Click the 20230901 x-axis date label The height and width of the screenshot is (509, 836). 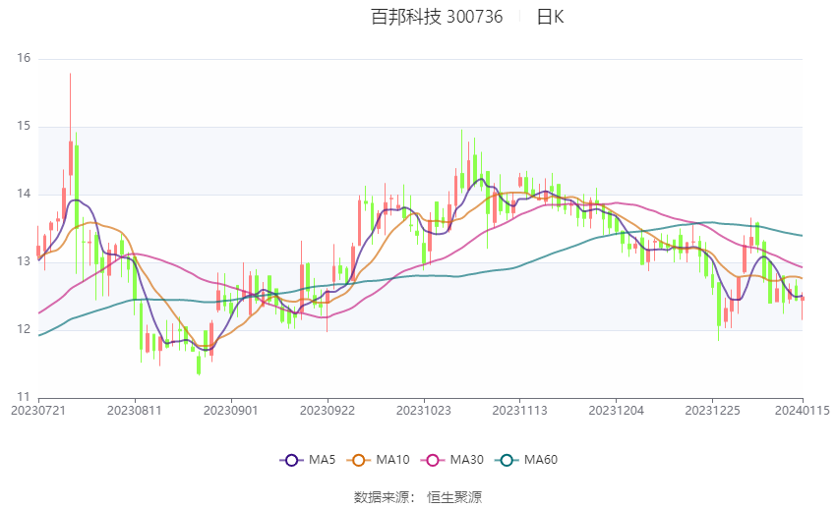coord(231,411)
